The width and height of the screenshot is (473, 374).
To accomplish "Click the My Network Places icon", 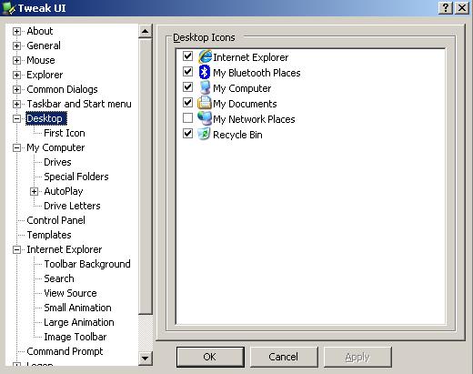I will pos(205,118).
